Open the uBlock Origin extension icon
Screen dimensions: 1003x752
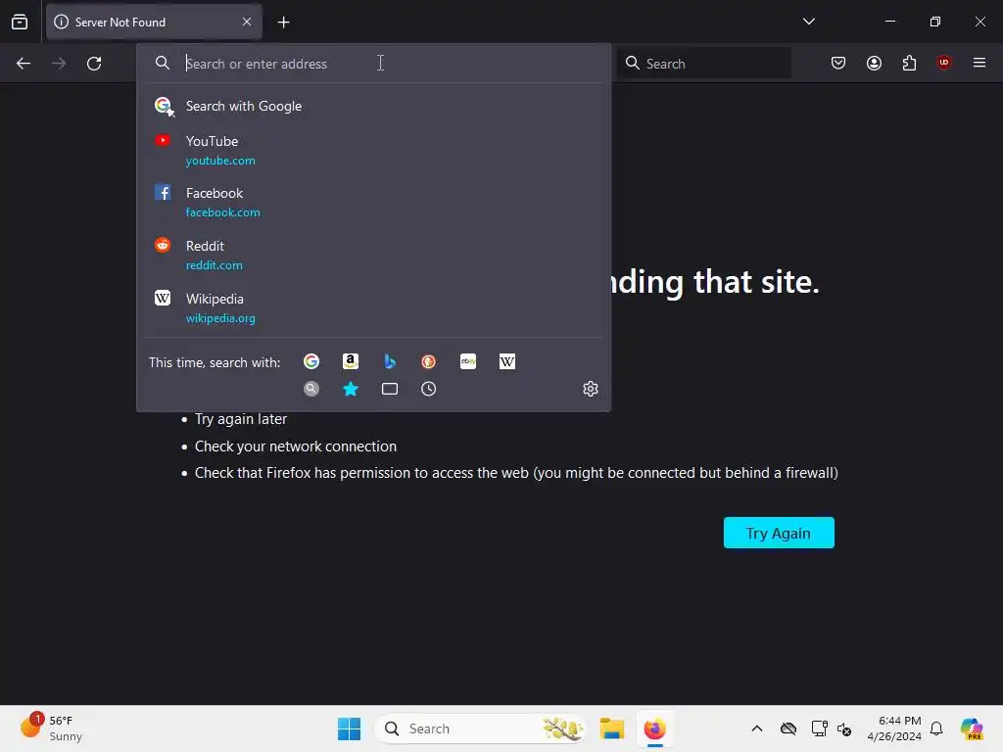(944, 63)
